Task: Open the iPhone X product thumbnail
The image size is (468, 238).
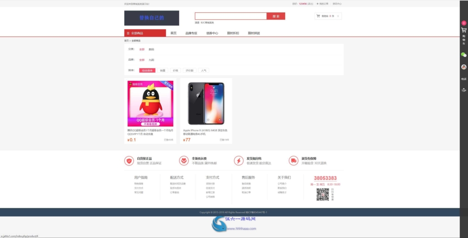Action: (206, 104)
